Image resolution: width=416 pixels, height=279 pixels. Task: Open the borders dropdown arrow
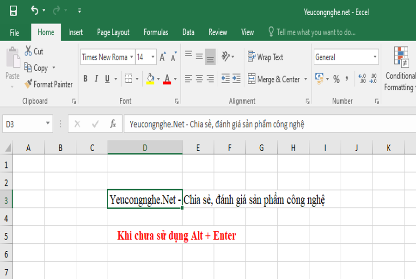click(137, 79)
